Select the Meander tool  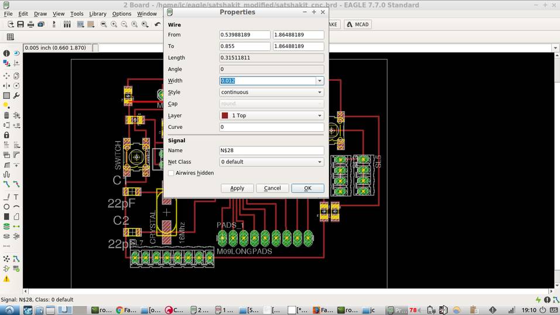point(6,174)
